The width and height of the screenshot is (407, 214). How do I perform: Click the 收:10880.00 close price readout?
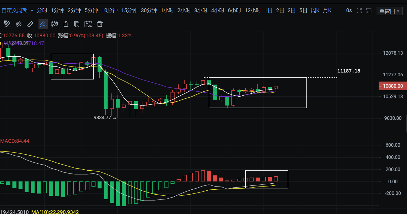[x=41, y=36]
